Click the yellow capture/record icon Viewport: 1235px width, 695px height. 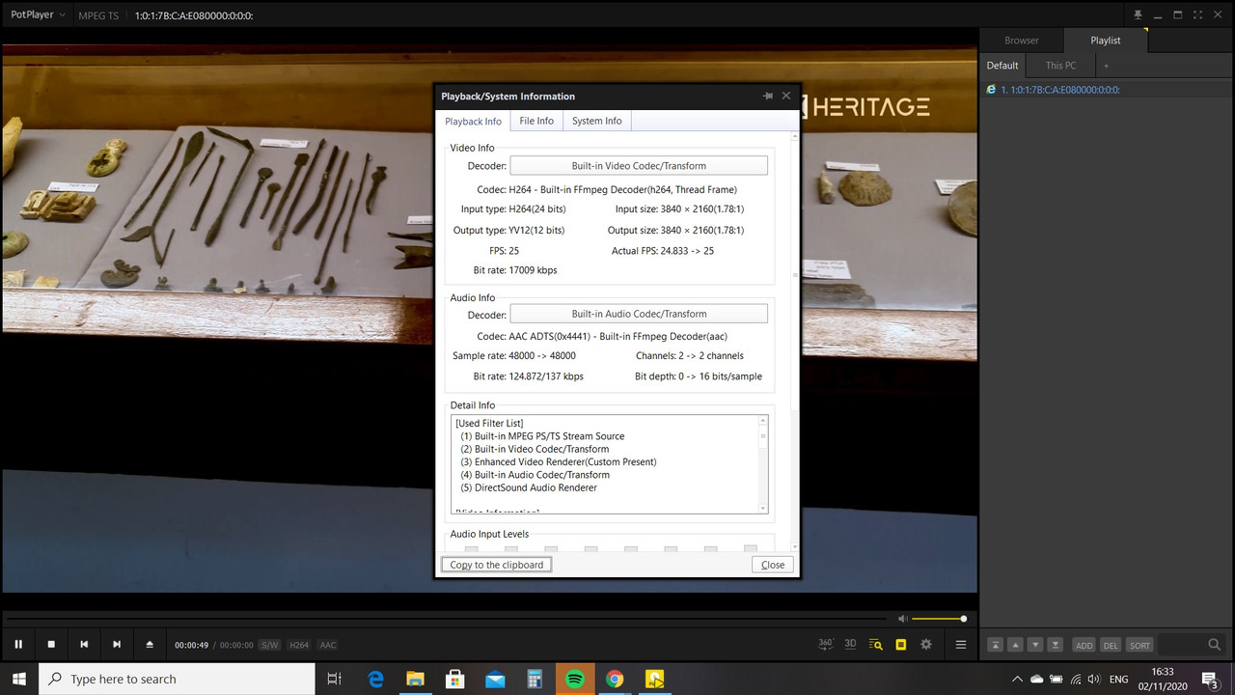(x=901, y=645)
